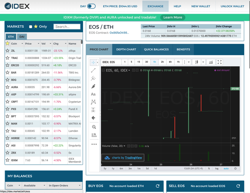
Task: Check the star Only checkbox
Action: 31,27
